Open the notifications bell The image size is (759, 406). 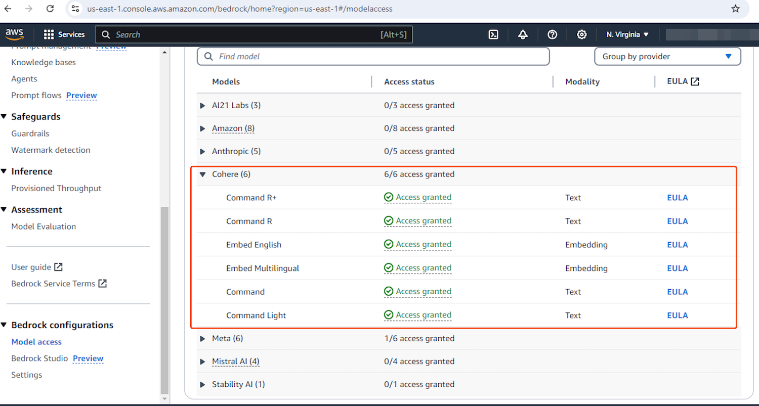pyautogui.click(x=523, y=34)
